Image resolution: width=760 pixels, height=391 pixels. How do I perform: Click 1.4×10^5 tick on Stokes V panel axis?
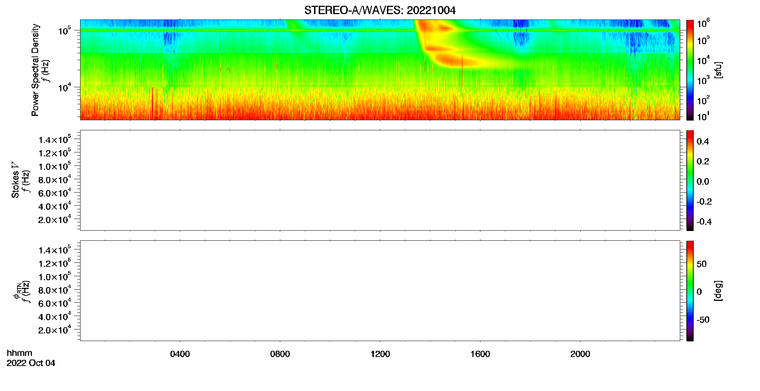55,139
